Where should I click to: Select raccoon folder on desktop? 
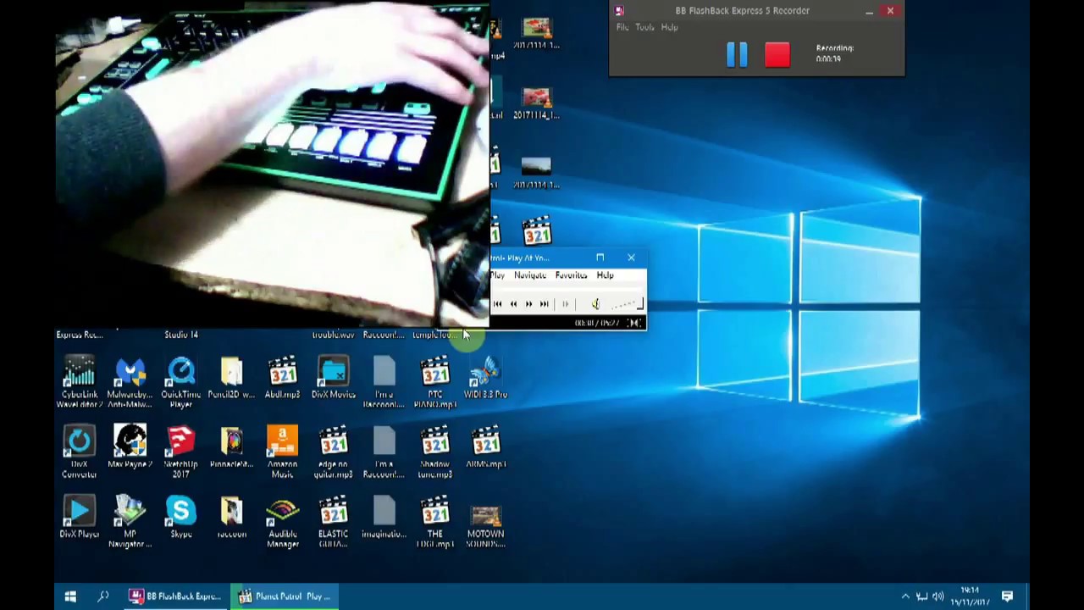[231, 517]
